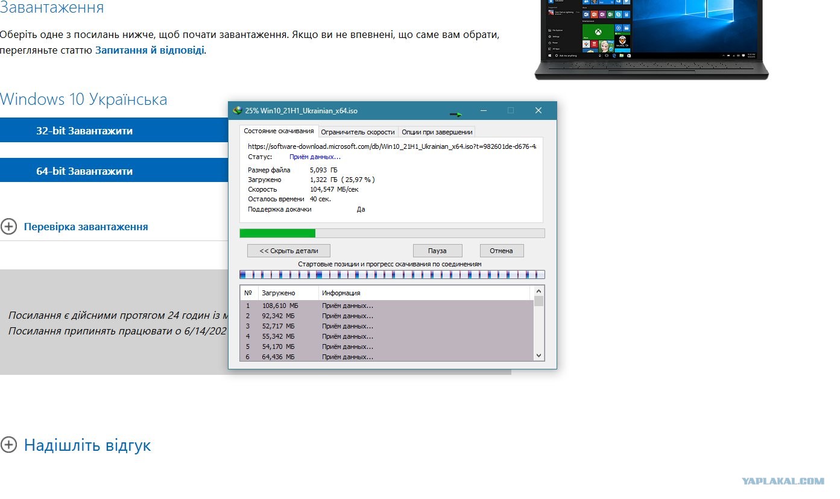Select connection row with 108,610 МБ
Screen dimensions: 840x499
387,306
